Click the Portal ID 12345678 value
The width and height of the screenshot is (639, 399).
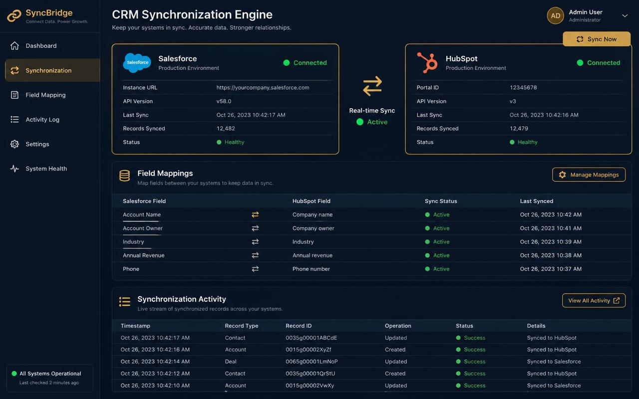(523, 87)
